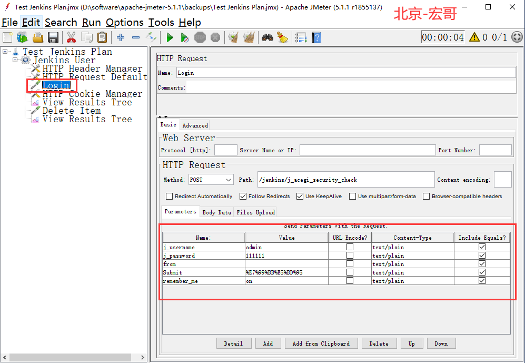
Task: Click the Shutdown X toolbar icon
Action: (x=215, y=37)
